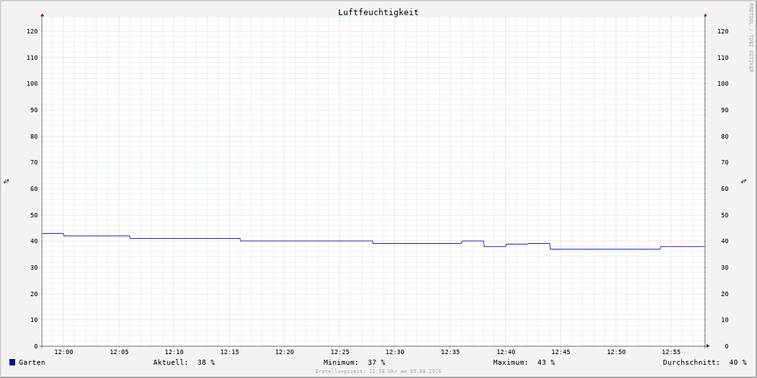Click the Erstellungszeit timestamp footer text
The height and width of the screenshot is (378, 757).
[378, 371]
